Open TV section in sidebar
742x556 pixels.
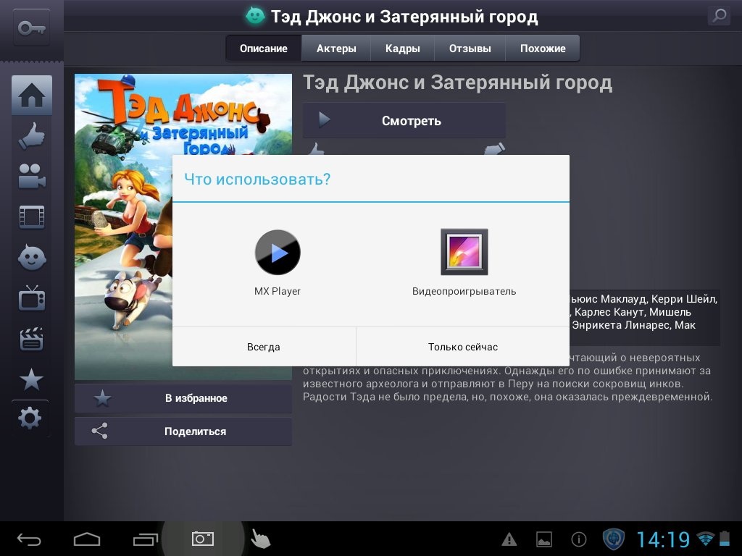[x=31, y=298]
